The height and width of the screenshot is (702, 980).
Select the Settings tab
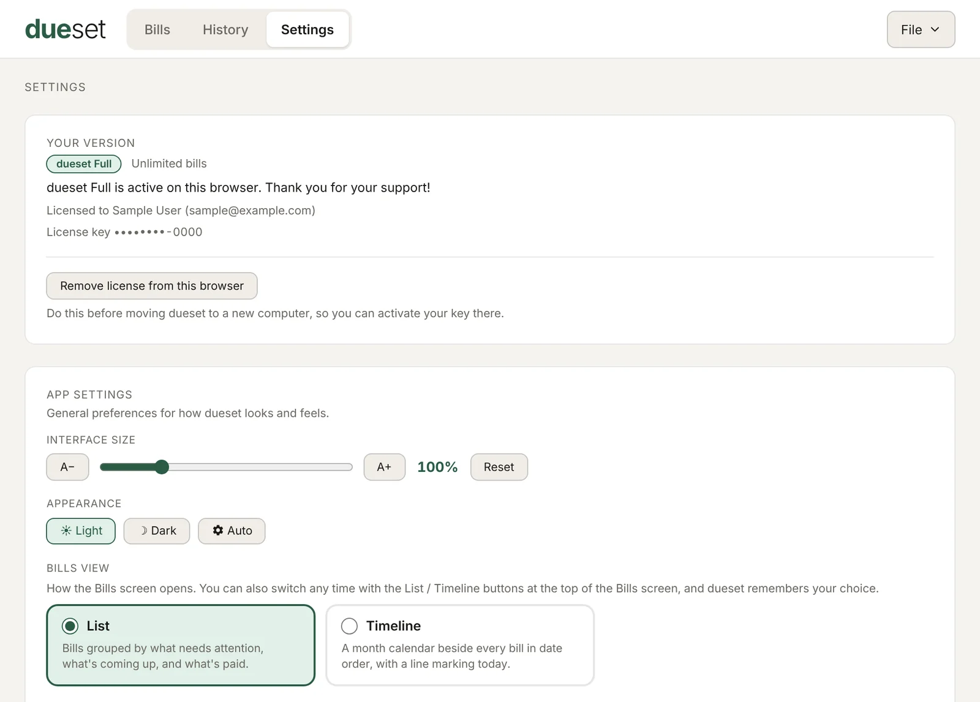click(x=307, y=29)
